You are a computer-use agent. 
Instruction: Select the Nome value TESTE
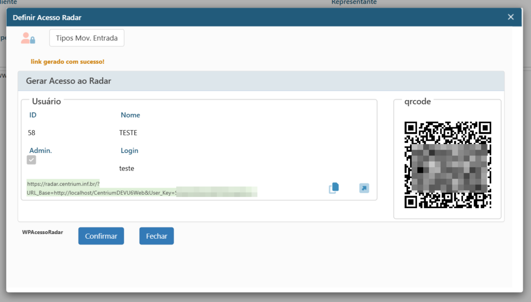[x=128, y=133]
